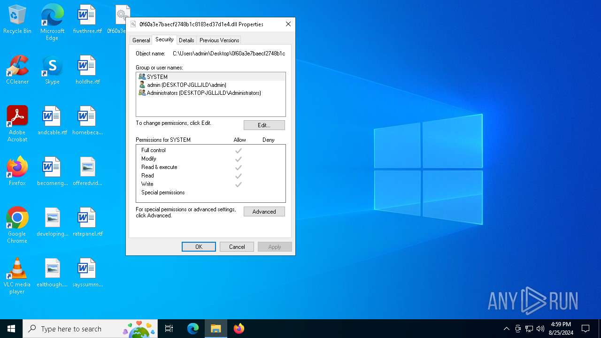
Task: Select admin (DESKTOP-JGLLJLD\admin) user entry
Action: pos(211,85)
